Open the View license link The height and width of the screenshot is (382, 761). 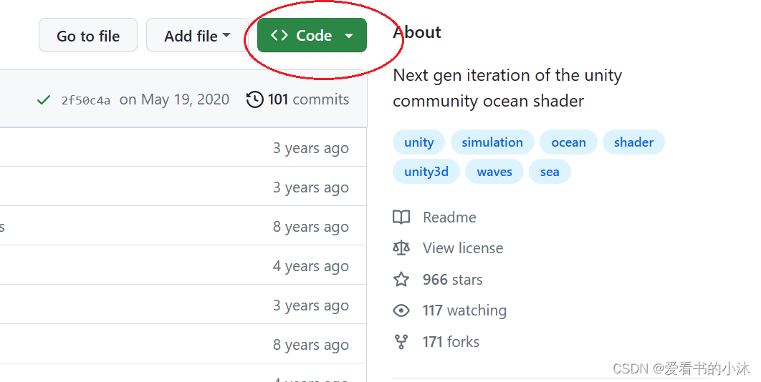click(463, 248)
